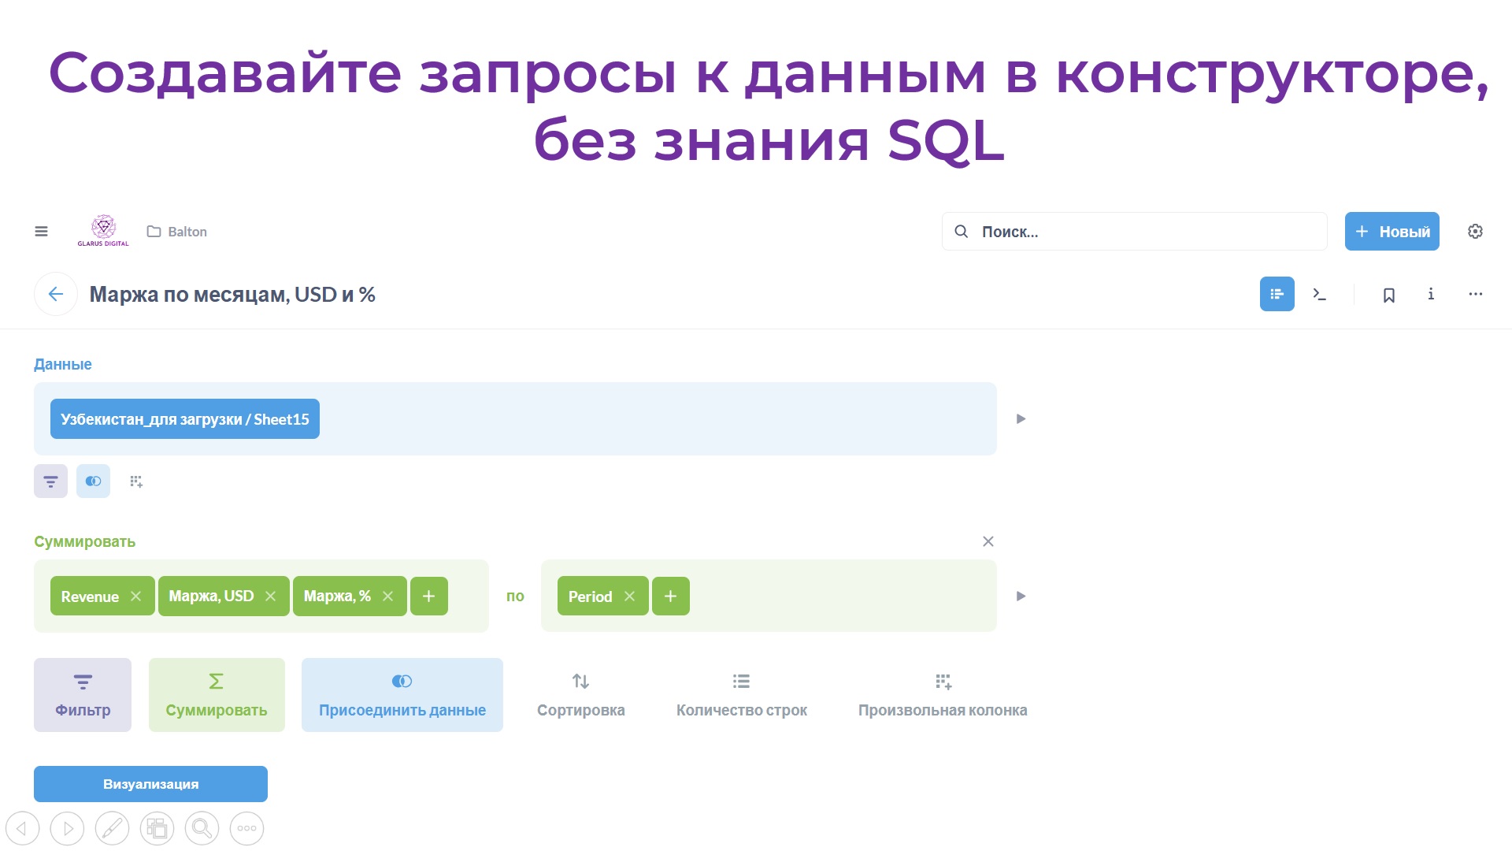
Task: Preview the Суммировать step with play arrow
Action: coord(1021,596)
